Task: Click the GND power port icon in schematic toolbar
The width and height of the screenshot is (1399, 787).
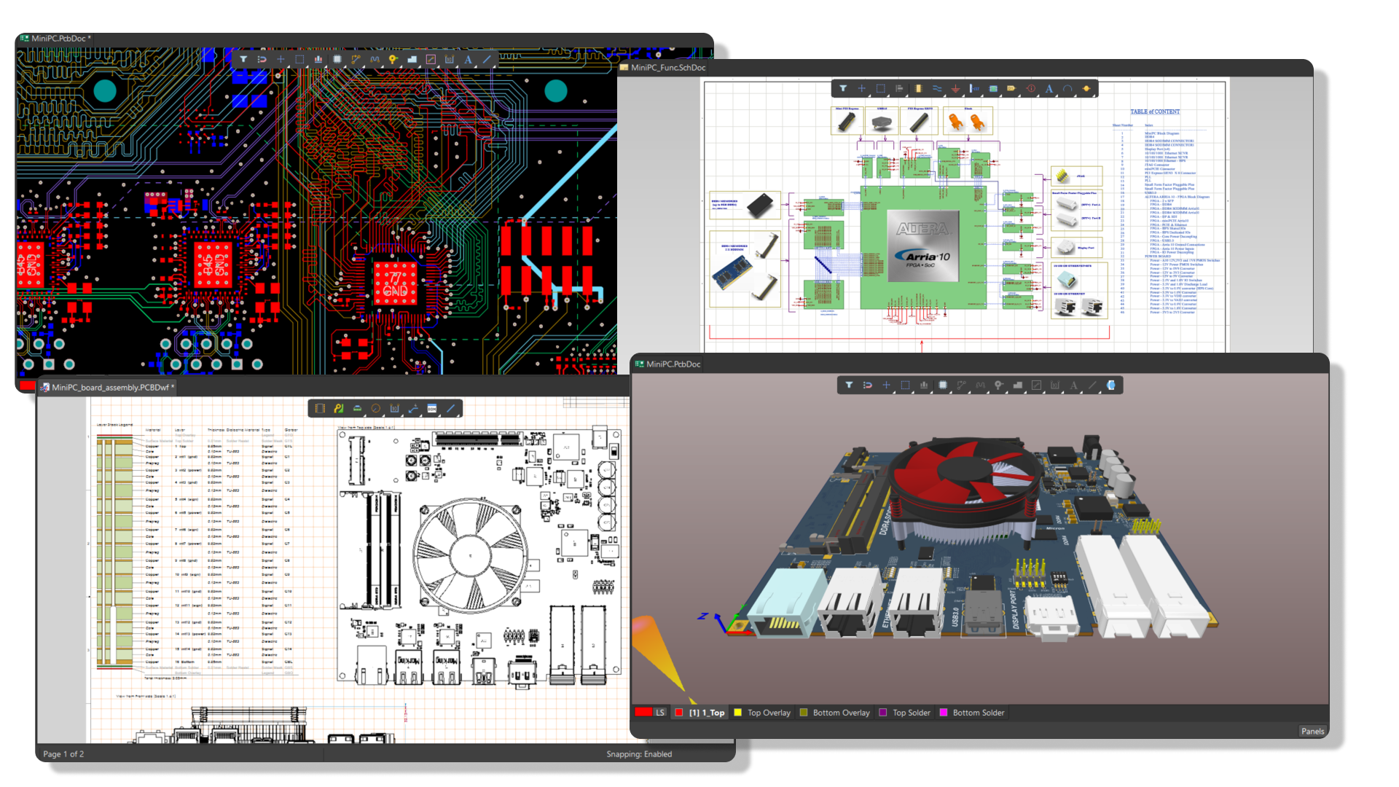Action: (x=955, y=89)
